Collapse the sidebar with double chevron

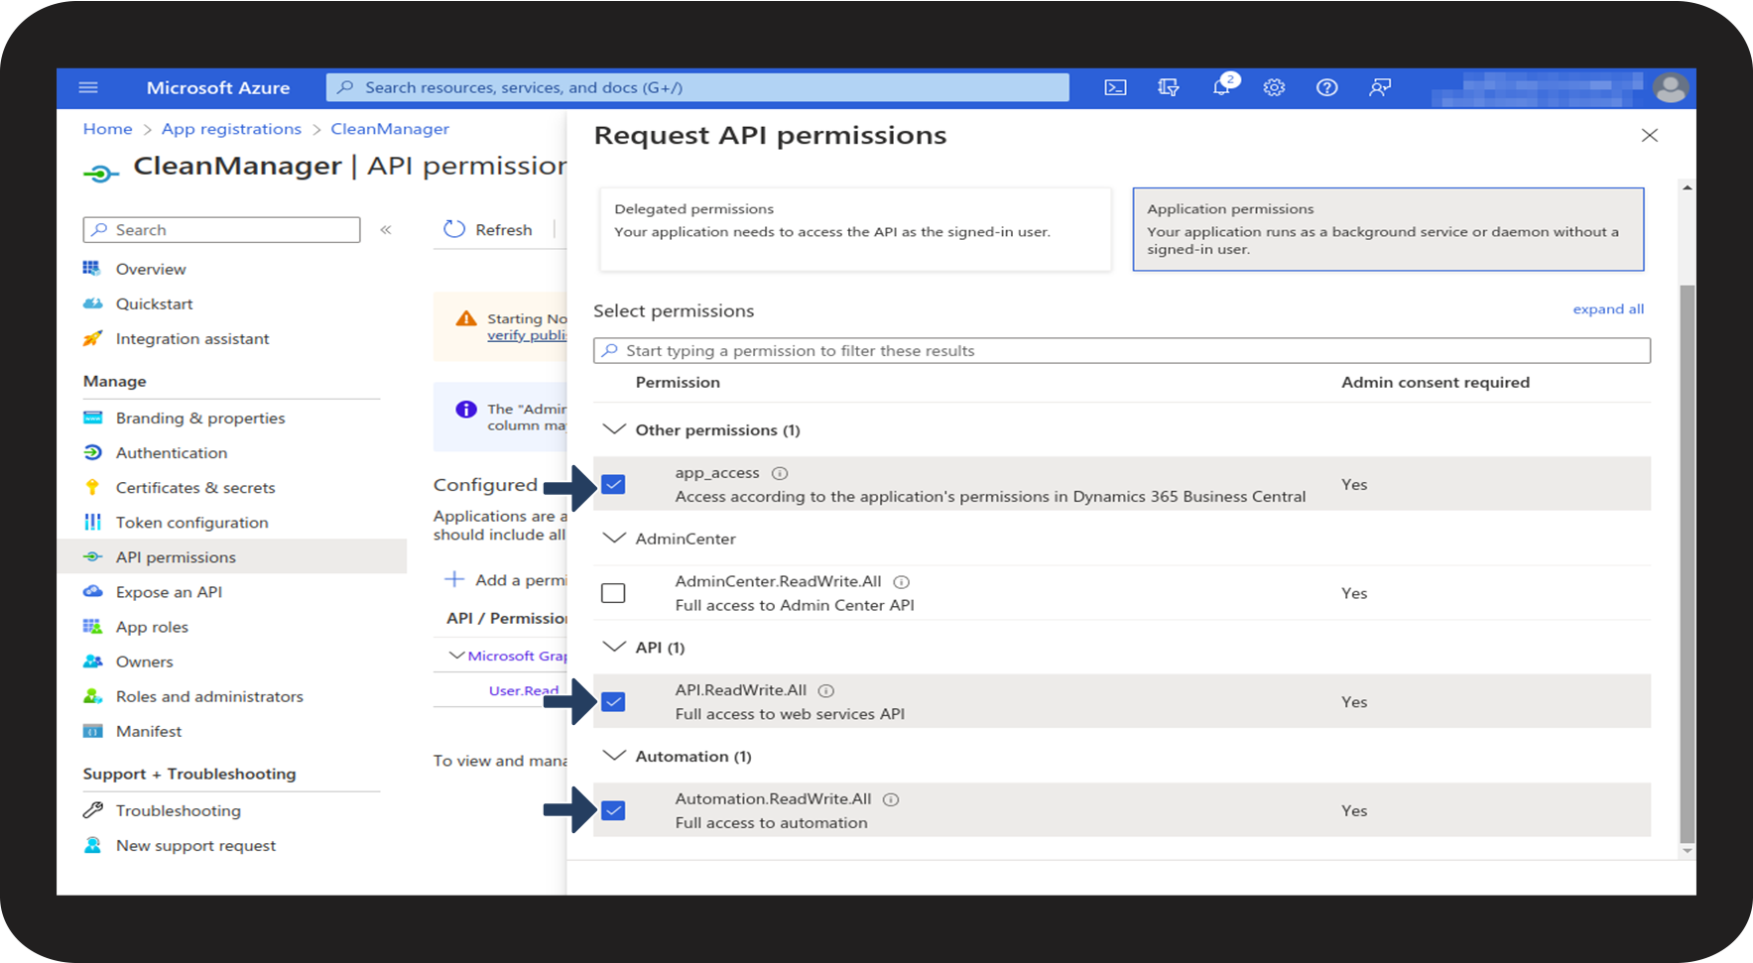click(x=386, y=230)
